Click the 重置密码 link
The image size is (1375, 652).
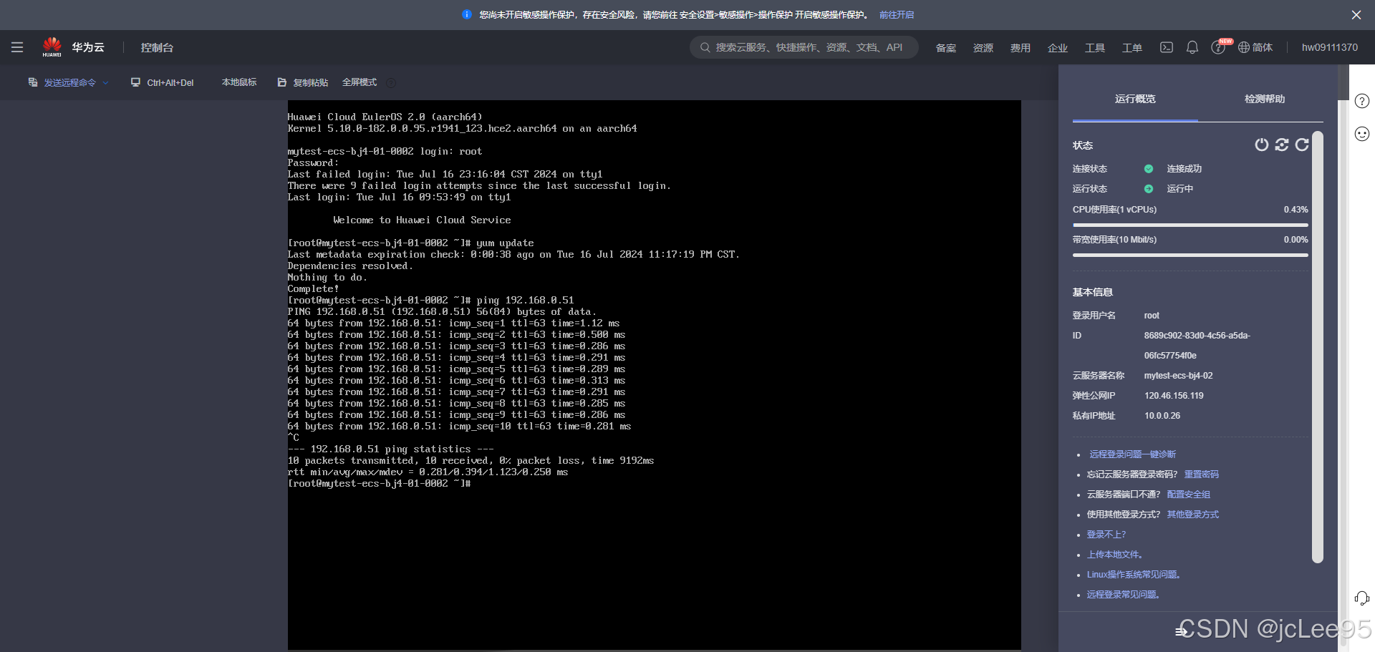[x=1202, y=475]
